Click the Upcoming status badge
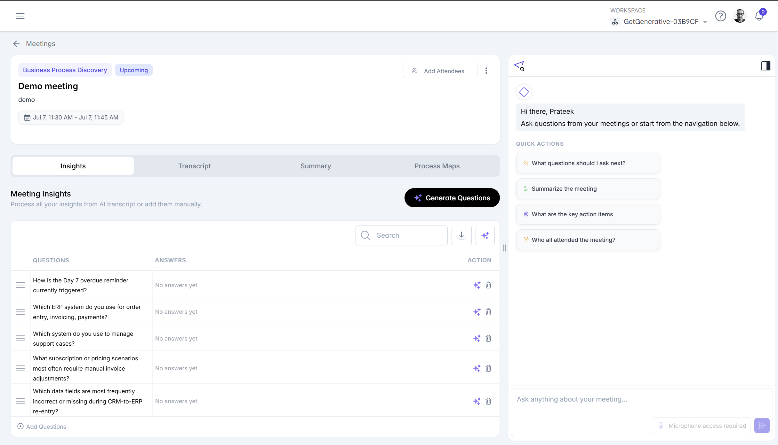Screen dimensions: 778x445 (x=134, y=70)
